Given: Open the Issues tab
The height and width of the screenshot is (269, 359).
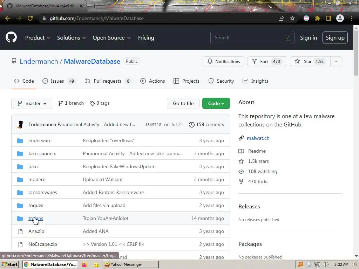Looking at the screenshot, I should (x=59, y=81).
